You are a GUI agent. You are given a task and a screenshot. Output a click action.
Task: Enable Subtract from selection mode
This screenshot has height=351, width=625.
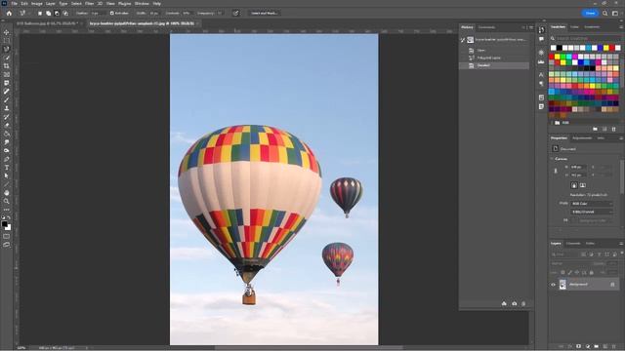click(57, 13)
